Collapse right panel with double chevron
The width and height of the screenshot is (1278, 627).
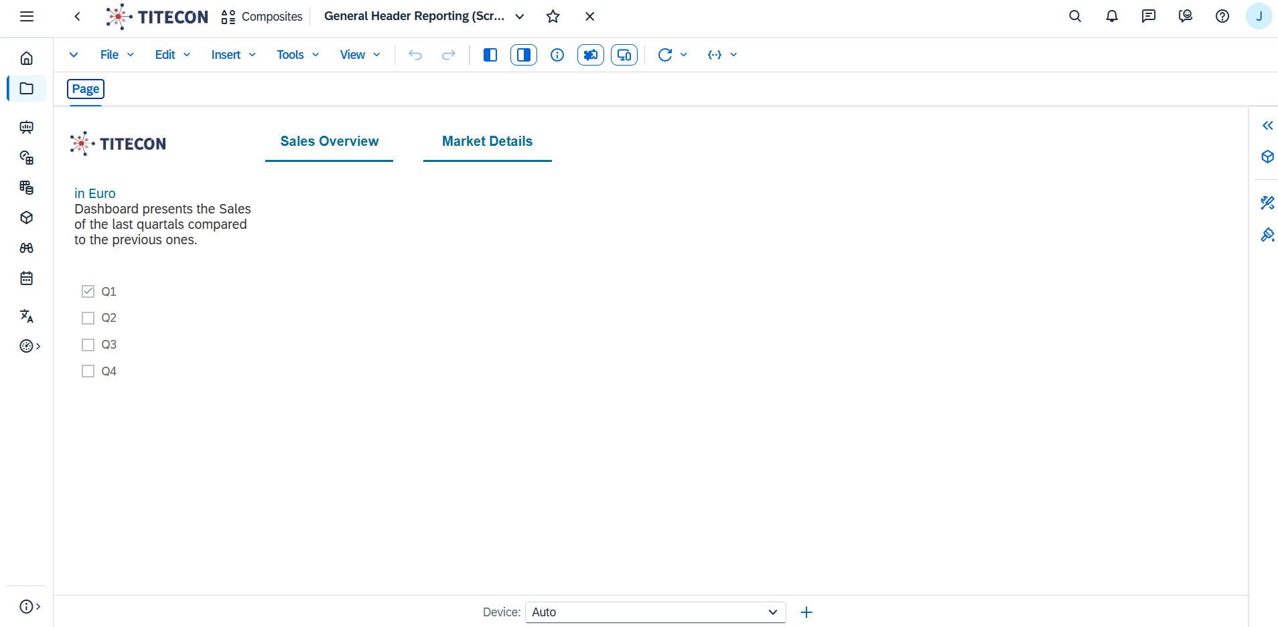[x=1267, y=125]
